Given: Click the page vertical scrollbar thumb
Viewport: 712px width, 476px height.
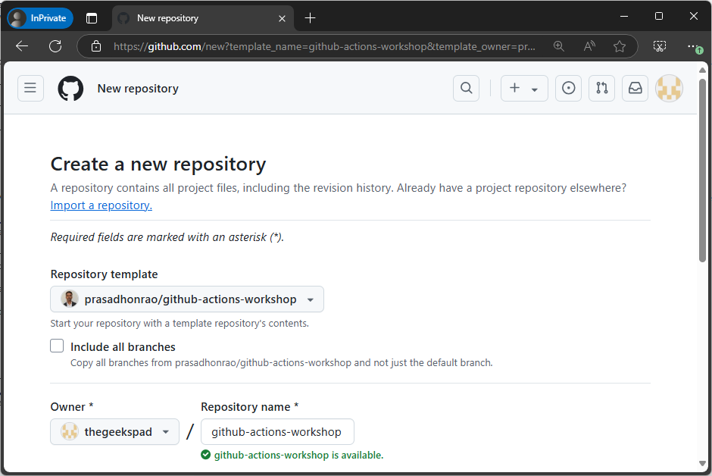Looking at the screenshot, I should point(702,170).
